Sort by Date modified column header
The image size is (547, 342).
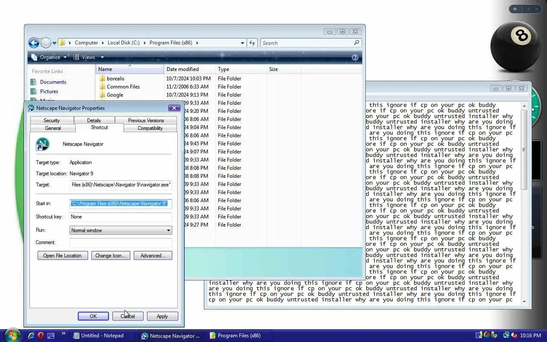click(189, 69)
